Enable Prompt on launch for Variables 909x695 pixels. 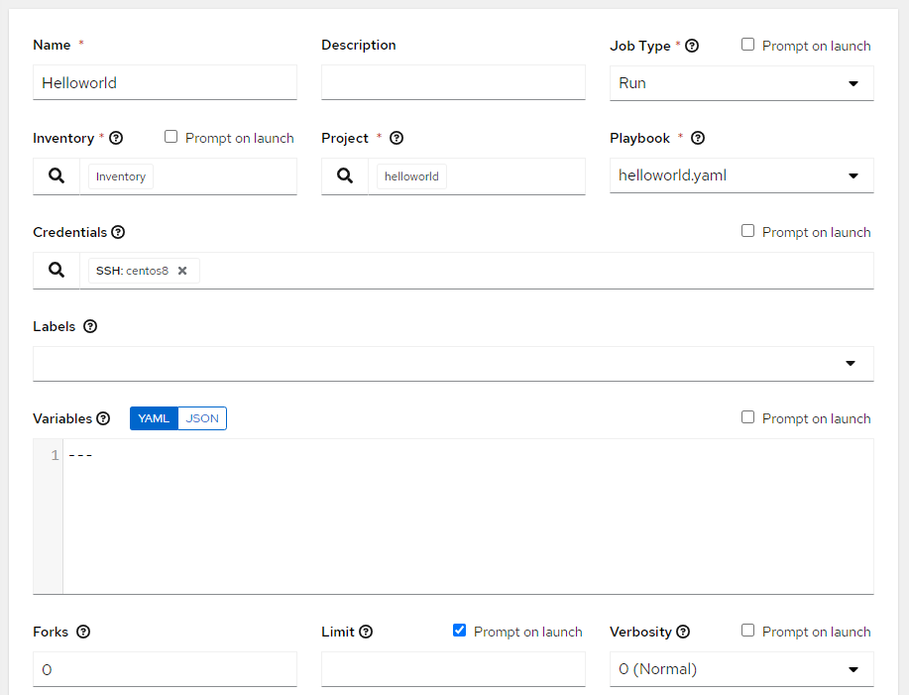click(747, 417)
